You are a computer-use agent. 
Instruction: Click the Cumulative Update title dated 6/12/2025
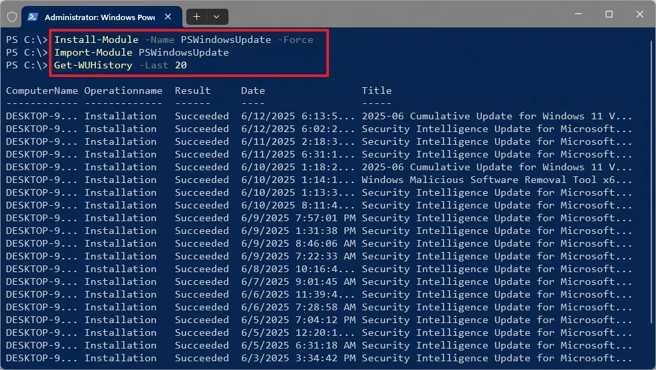[497, 116]
